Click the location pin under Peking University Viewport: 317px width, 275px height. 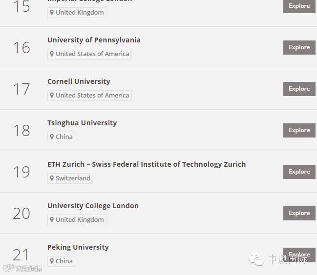tap(52, 261)
